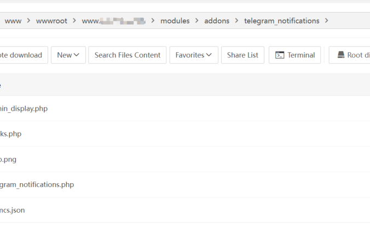Click the chevron after telegram_notifications
This screenshot has height=228, width=370.
(x=327, y=21)
